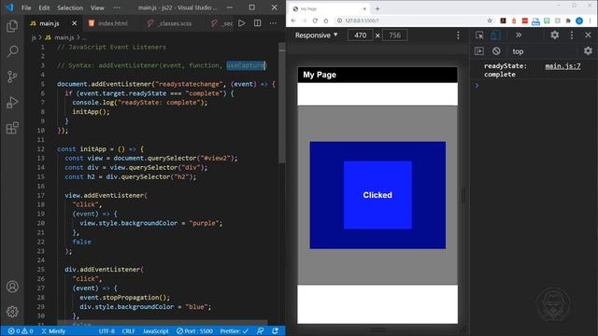Go back in the browser
Image resolution: width=598 pixels, height=336 pixels.
[x=293, y=21]
